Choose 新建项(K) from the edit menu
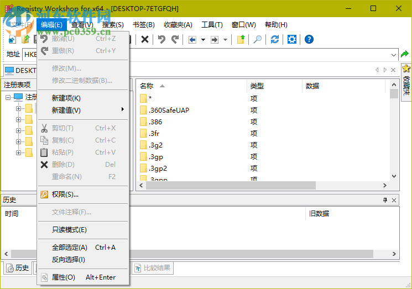 [83, 98]
